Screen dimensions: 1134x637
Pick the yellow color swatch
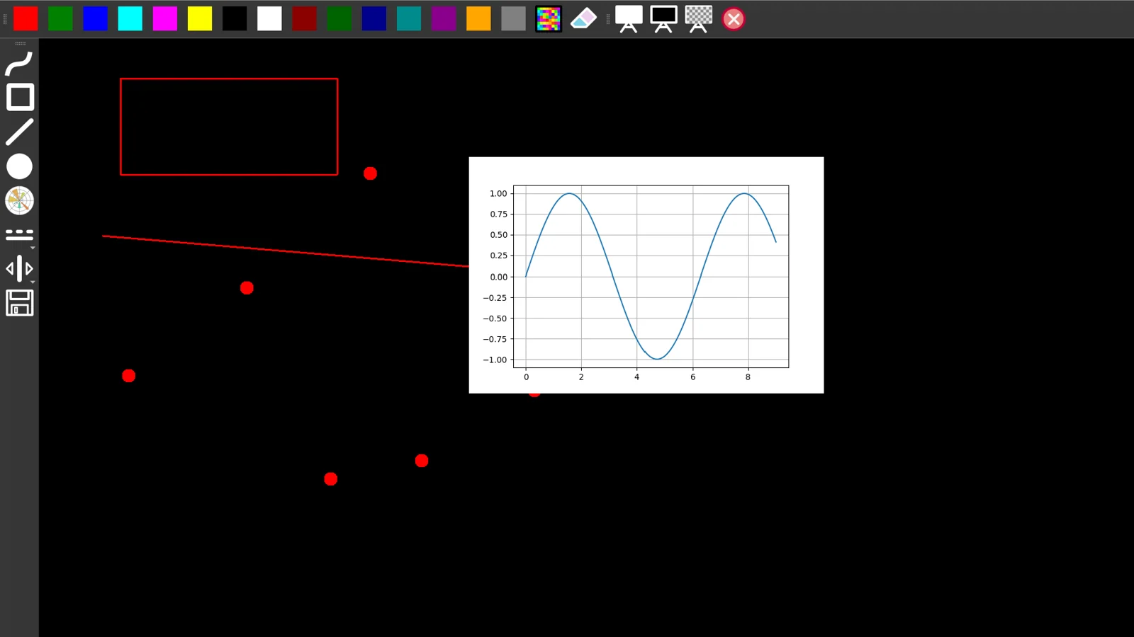click(200, 18)
